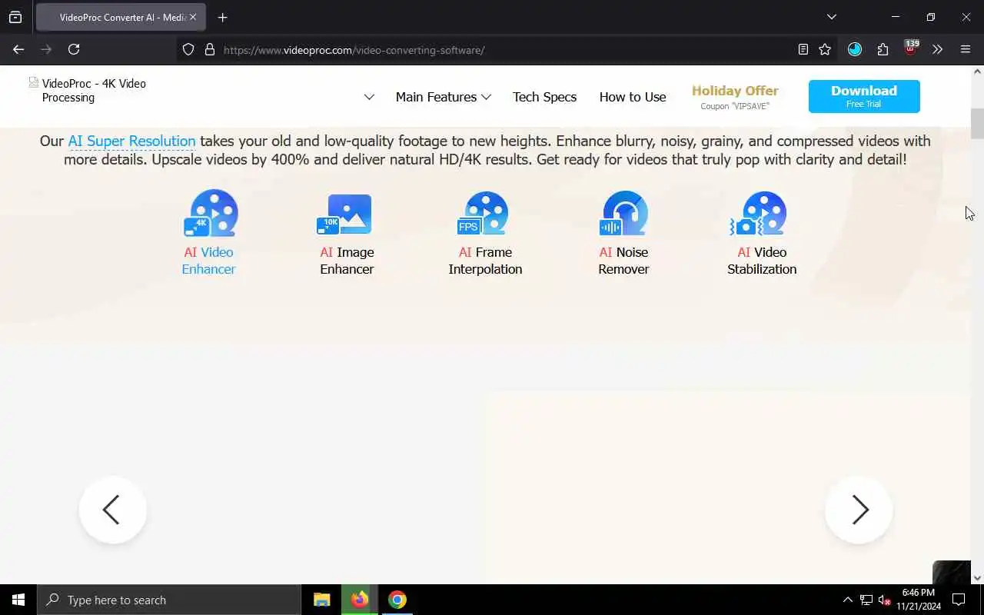This screenshot has width=984, height=615.
Task: Show hidden system tray icons
Action: [847, 600]
